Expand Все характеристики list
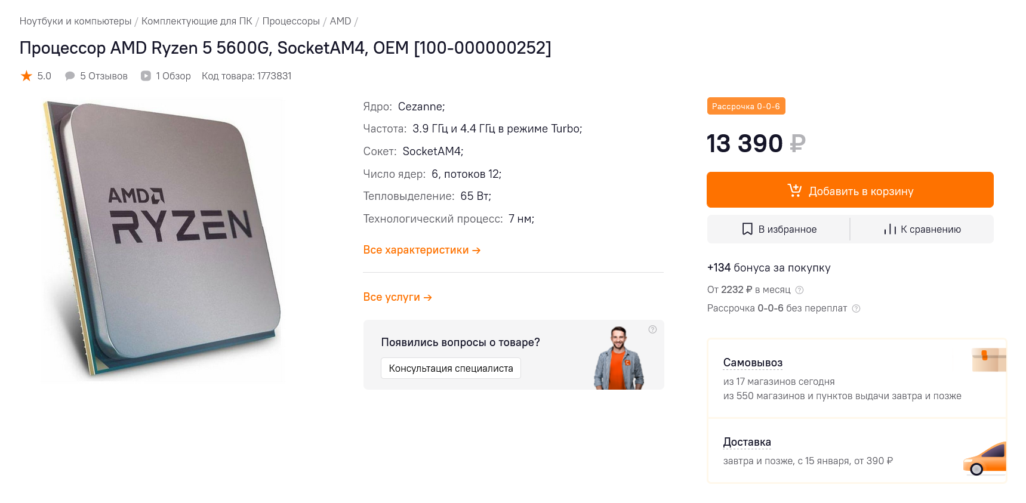The image size is (1026, 503). click(x=421, y=250)
